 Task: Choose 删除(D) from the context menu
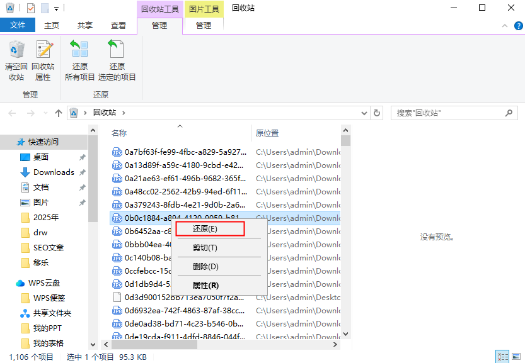tap(205, 267)
